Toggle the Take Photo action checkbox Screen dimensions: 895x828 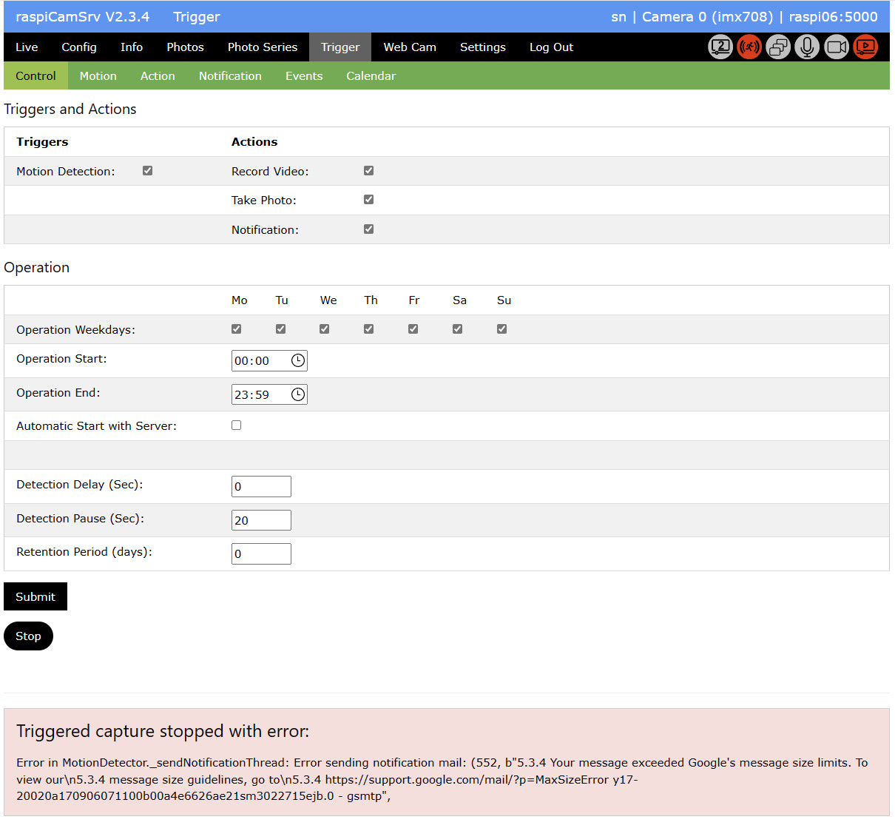pos(368,200)
